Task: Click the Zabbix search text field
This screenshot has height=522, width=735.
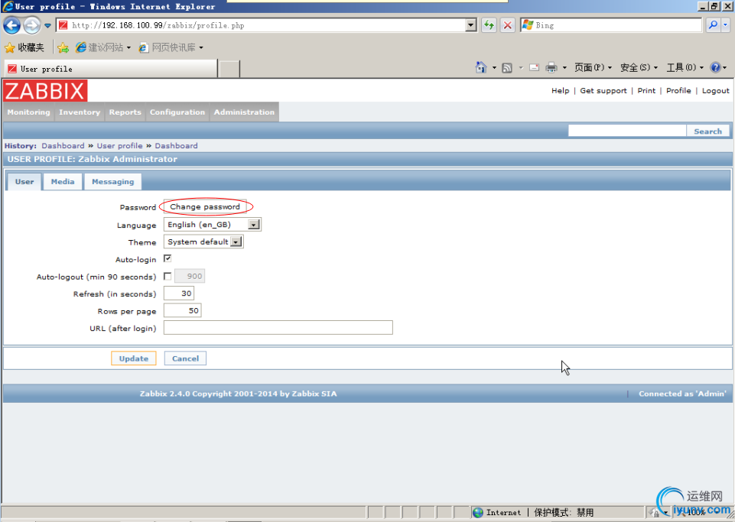Action: point(627,131)
